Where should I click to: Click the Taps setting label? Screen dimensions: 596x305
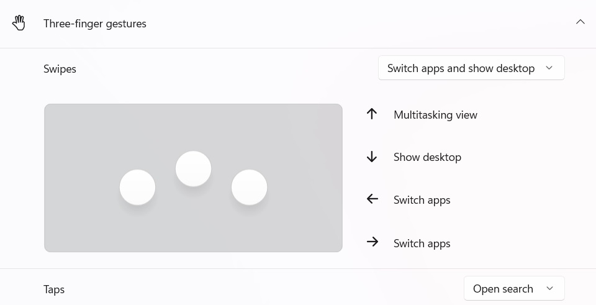[54, 289]
